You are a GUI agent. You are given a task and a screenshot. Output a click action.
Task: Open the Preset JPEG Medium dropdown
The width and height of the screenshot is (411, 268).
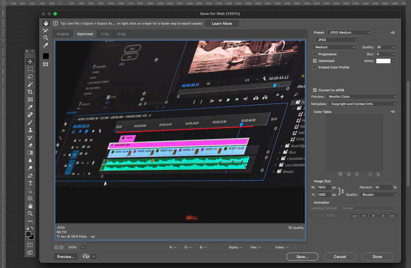pyautogui.click(x=349, y=32)
